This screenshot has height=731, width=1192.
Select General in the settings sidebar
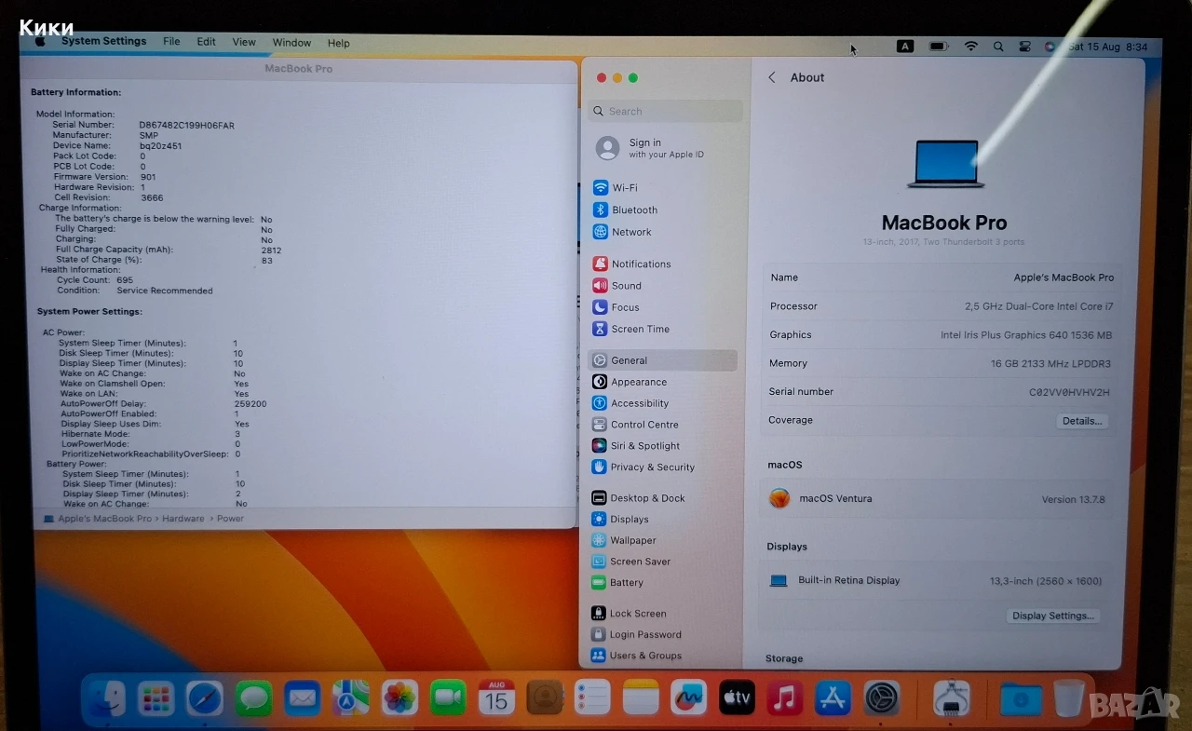(x=663, y=360)
